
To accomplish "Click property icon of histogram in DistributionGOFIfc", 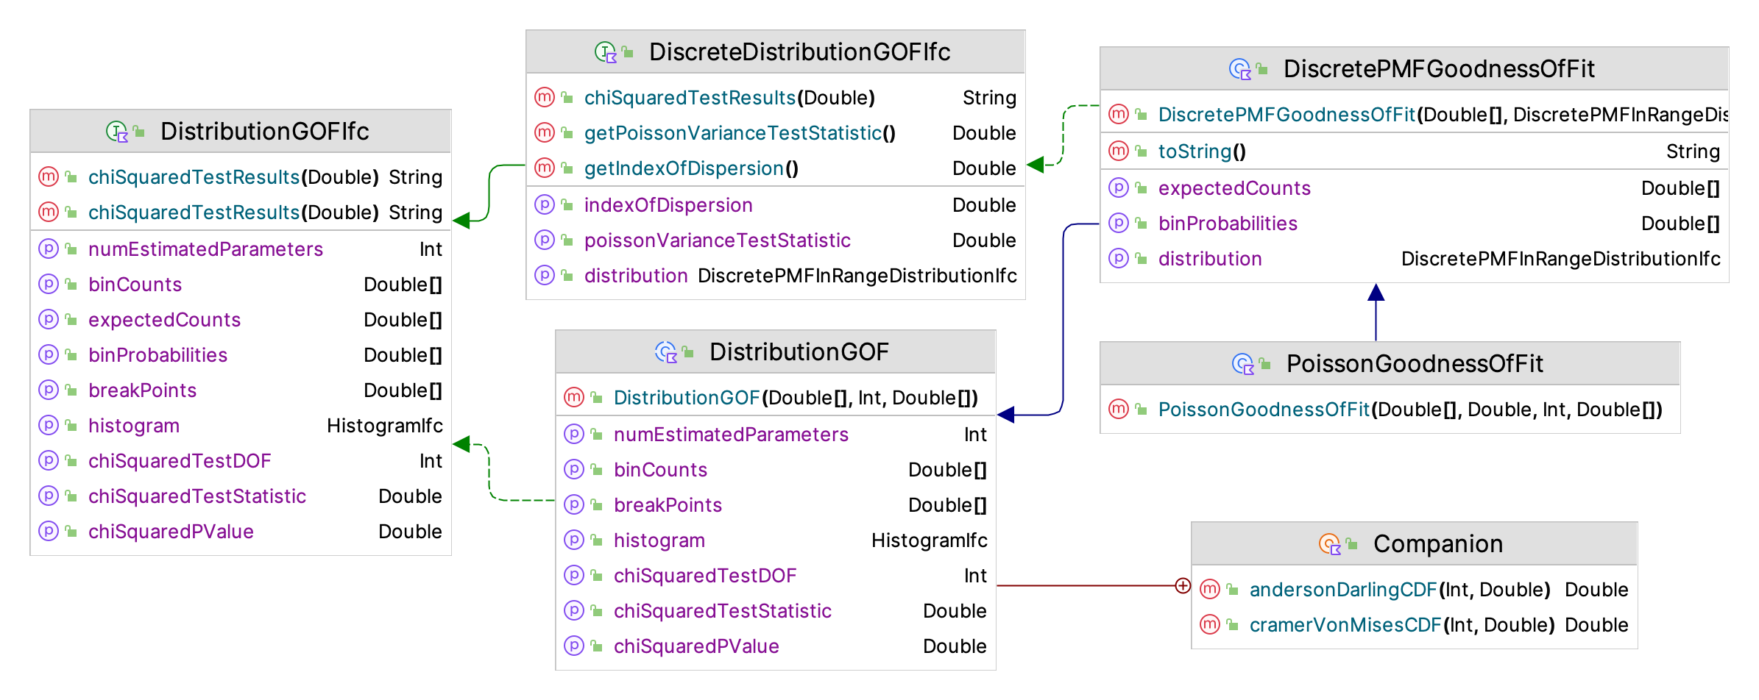I will 49,425.
